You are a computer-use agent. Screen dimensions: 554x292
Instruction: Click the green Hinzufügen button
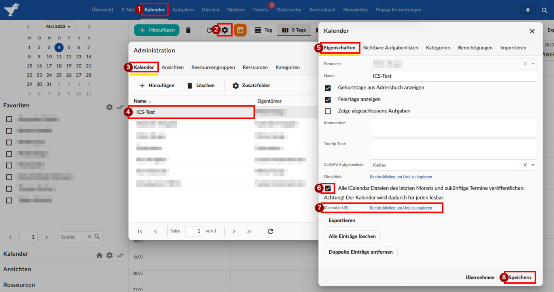tap(157, 30)
